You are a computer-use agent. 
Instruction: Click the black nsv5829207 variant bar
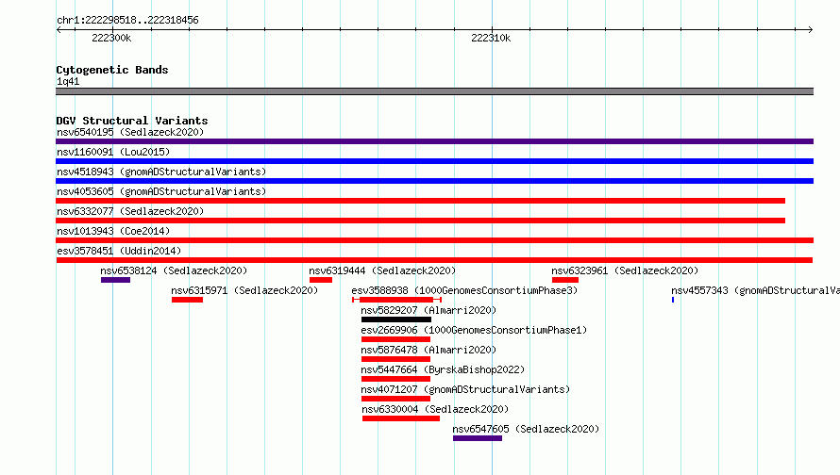click(x=395, y=319)
